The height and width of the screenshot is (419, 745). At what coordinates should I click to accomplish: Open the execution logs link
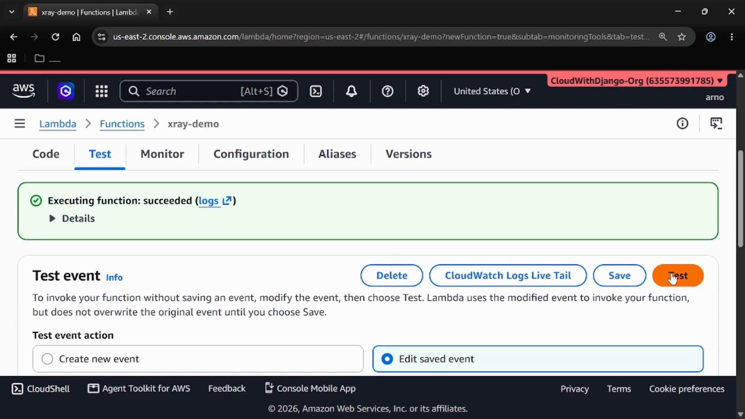pyautogui.click(x=215, y=201)
